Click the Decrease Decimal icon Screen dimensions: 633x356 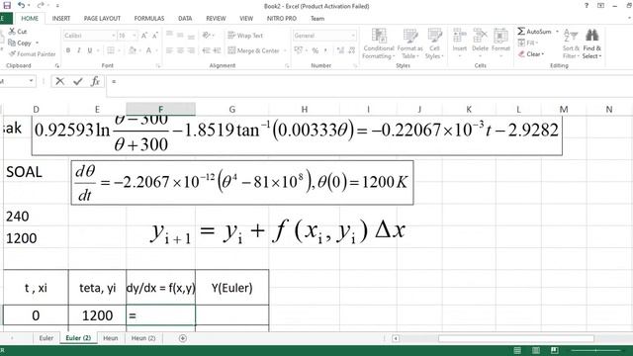[351, 50]
